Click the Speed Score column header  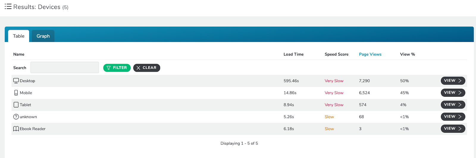click(x=336, y=54)
